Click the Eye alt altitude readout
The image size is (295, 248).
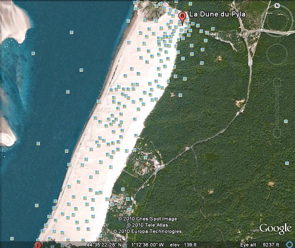(260, 245)
